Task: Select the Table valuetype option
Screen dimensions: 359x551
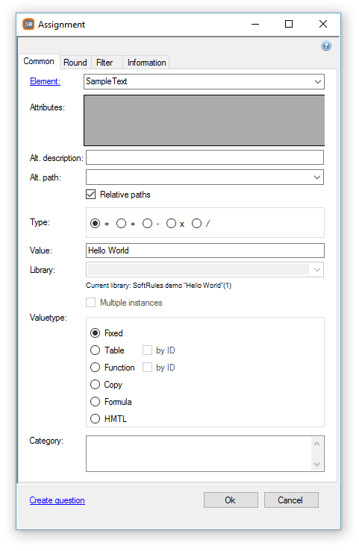Action: (x=96, y=350)
